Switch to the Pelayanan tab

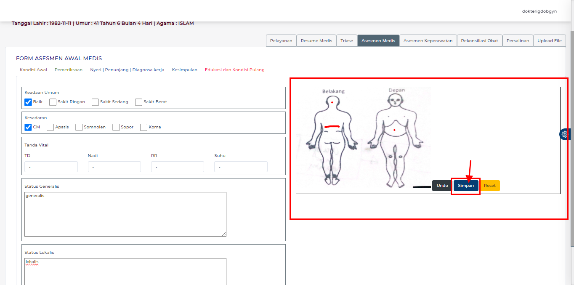[281, 40]
